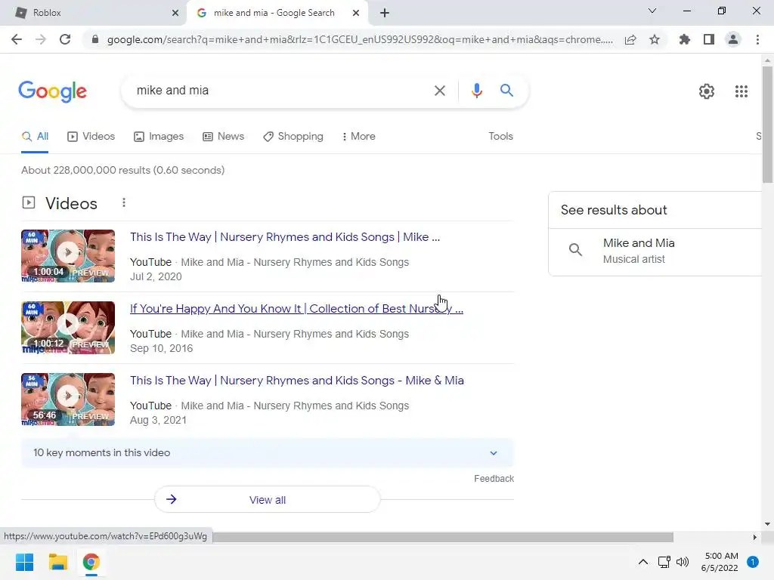Clear the search box with X
This screenshot has height=580, width=774.
click(x=439, y=91)
